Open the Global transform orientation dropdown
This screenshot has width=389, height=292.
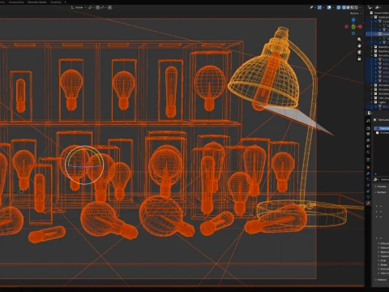79,7
